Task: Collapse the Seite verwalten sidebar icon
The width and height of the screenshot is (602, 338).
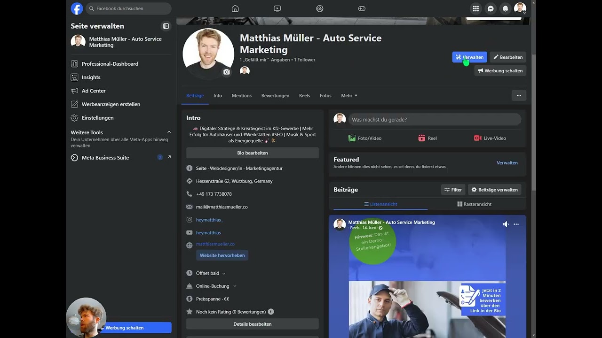Action: (166, 26)
